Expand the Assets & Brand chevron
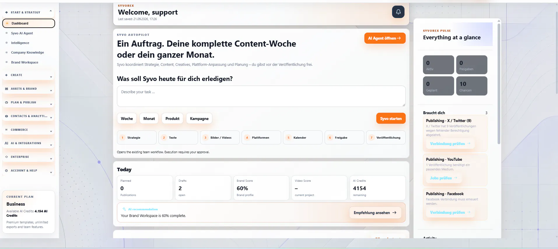This screenshot has height=249, width=558. pyautogui.click(x=51, y=91)
